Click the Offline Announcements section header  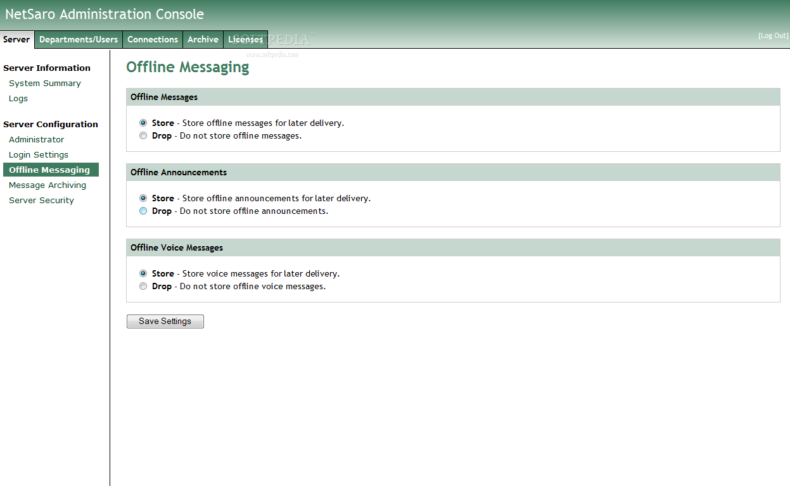tap(453, 172)
